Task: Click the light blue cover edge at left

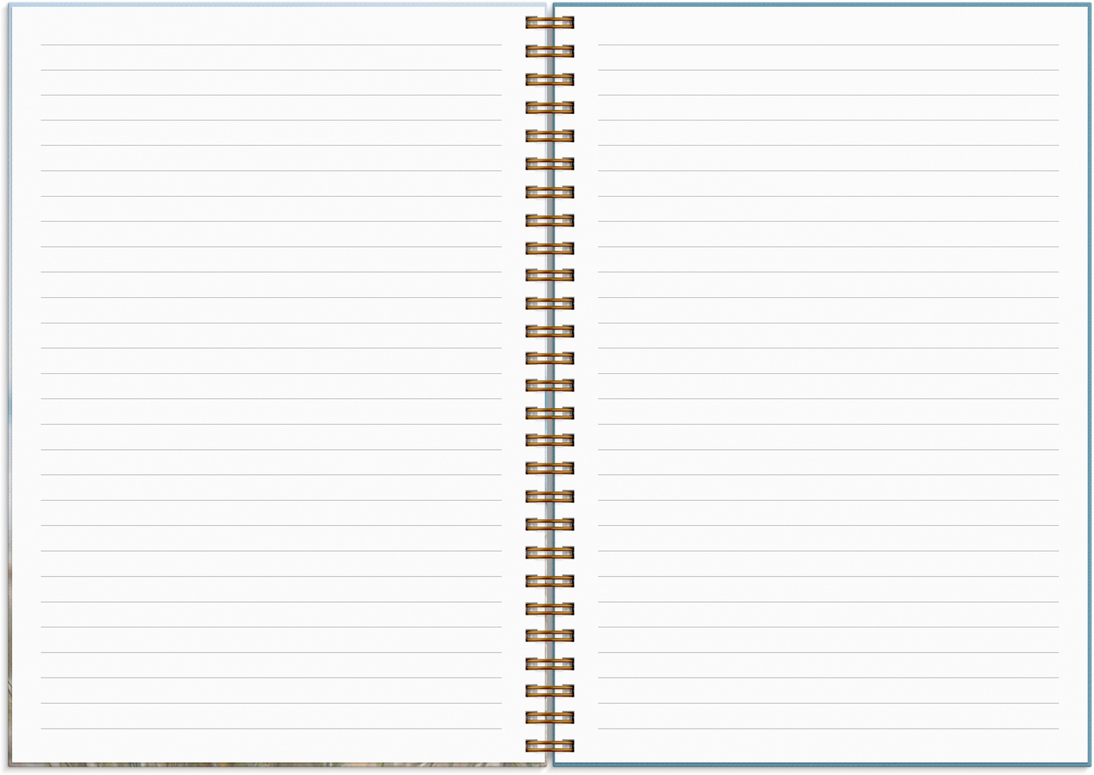Action: click(8, 228)
